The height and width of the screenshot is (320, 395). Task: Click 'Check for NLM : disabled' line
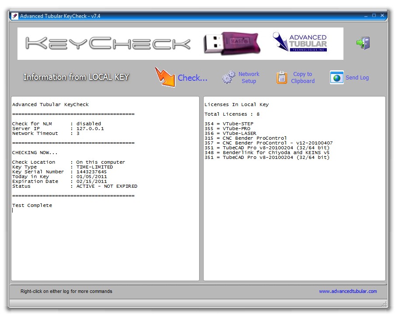point(56,124)
